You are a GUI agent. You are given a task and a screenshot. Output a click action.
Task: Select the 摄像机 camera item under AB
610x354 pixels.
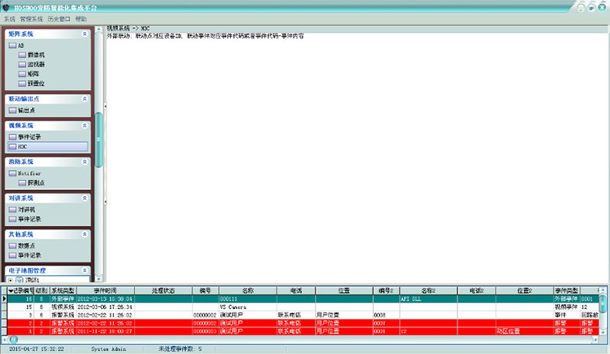click(35, 55)
